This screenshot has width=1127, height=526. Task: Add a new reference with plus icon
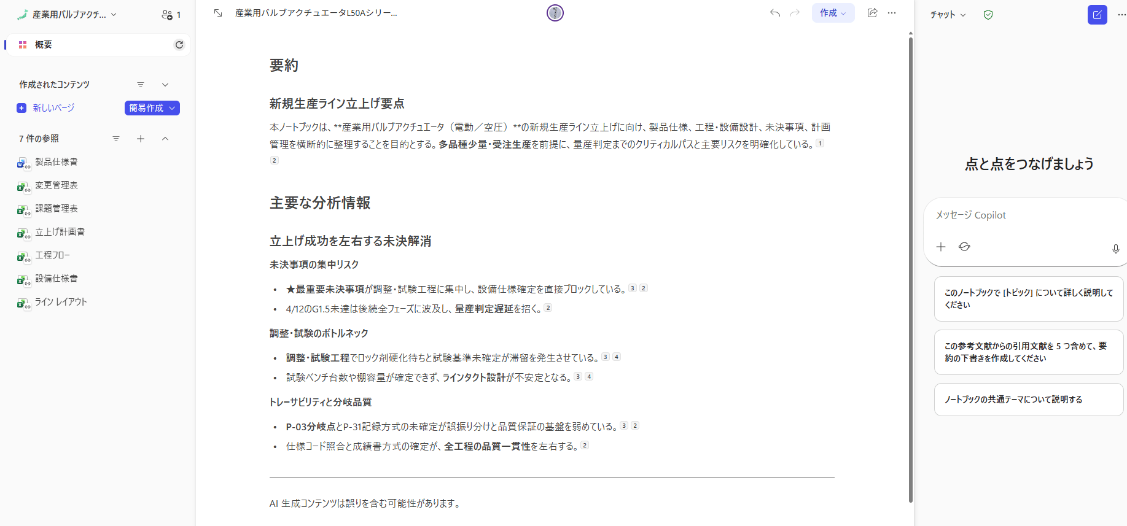141,139
